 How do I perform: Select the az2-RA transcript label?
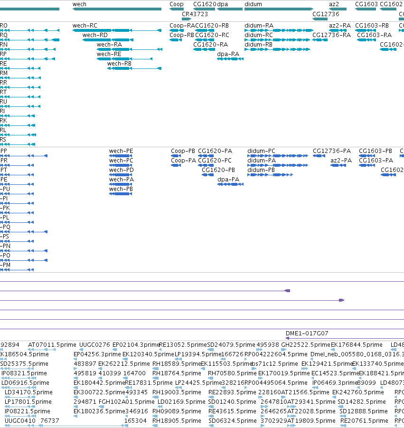pyautogui.click(x=340, y=25)
